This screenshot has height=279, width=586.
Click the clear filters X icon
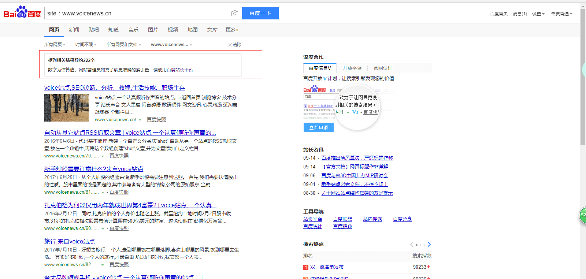tap(230, 45)
